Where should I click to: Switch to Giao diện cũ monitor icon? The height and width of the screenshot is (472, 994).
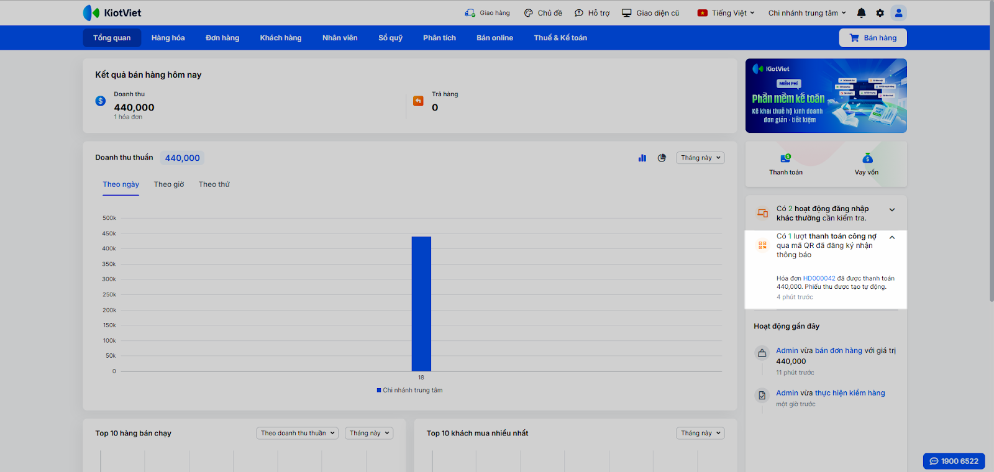tap(627, 13)
